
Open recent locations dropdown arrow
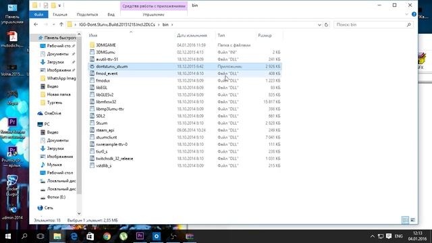click(53, 24)
